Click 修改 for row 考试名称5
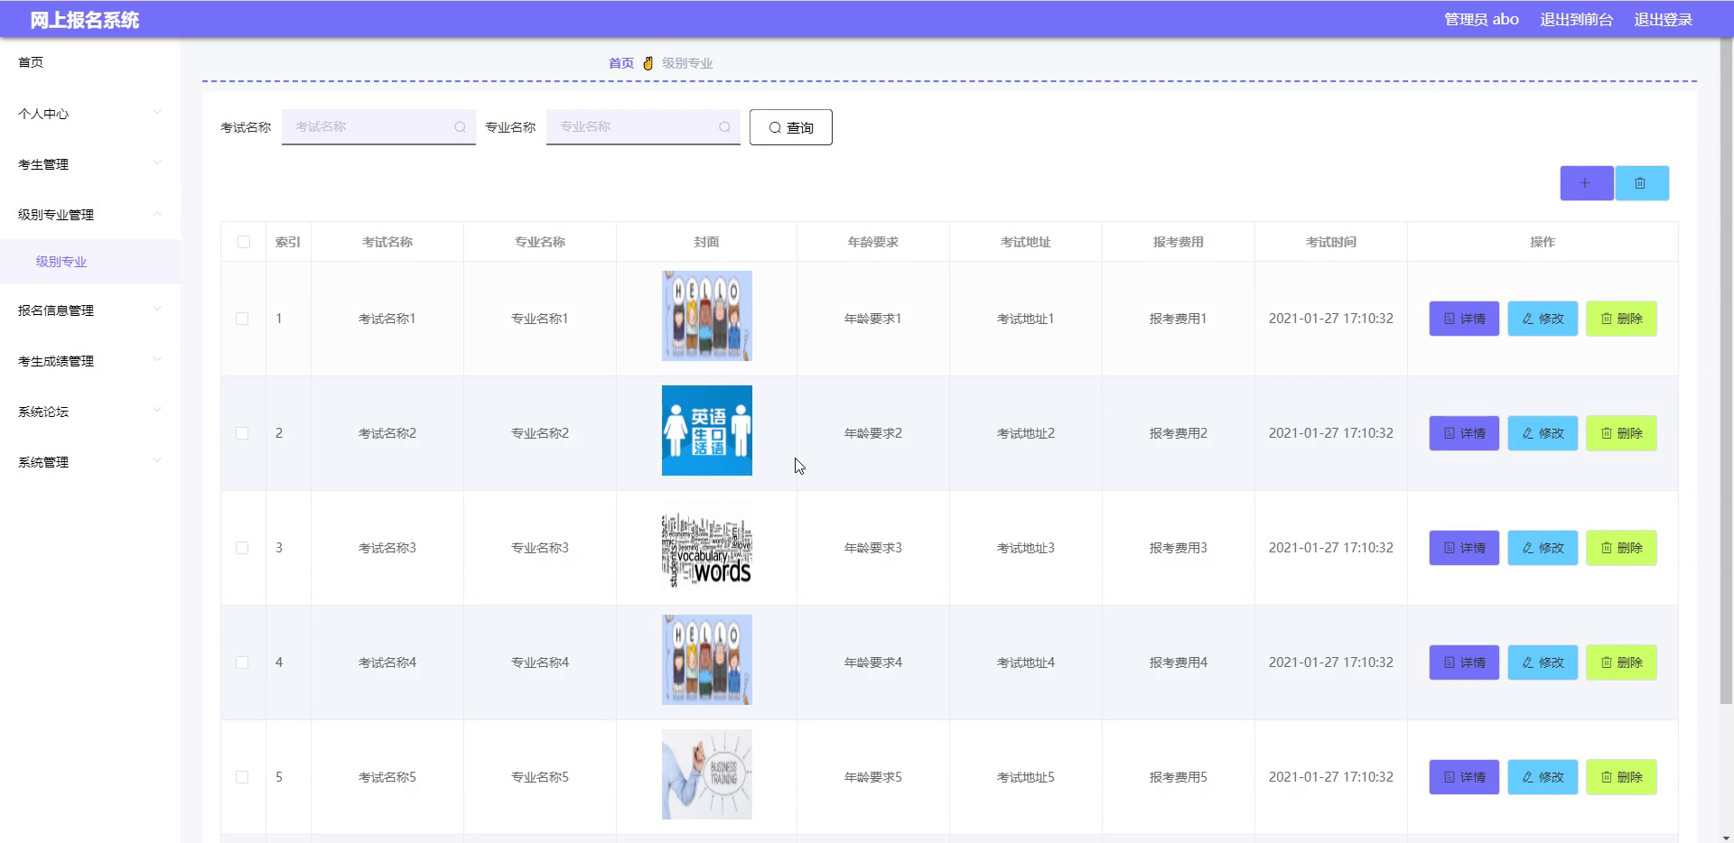 tap(1543, 777)
